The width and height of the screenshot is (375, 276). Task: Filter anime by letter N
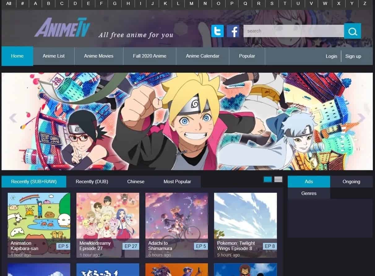tap(205, 3)
